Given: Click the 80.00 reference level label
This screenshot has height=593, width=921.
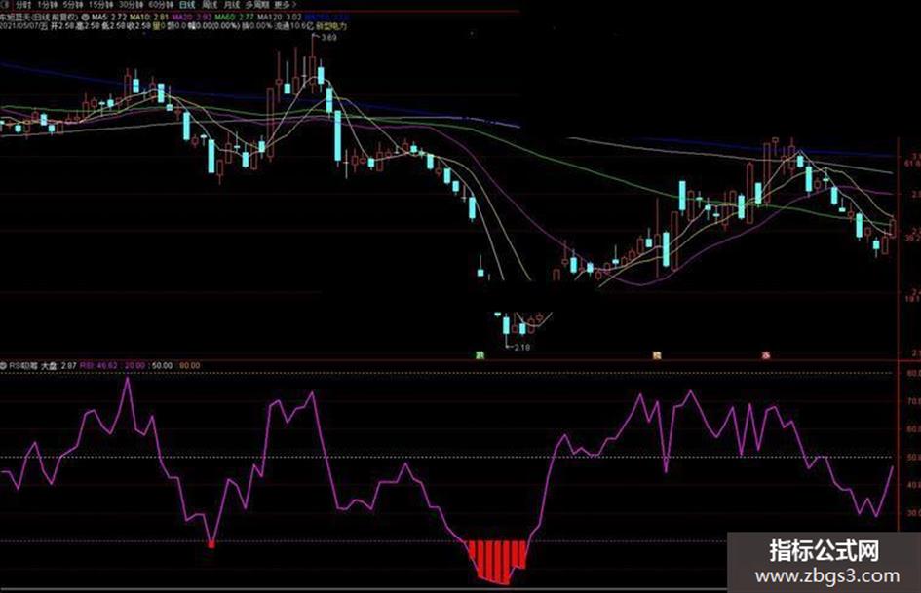Looking at the screenshot, I should tap(190, 365).
